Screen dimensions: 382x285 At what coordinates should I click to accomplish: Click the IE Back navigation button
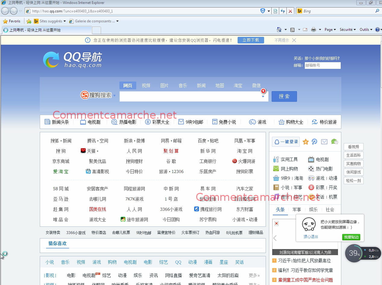(5, 11)
